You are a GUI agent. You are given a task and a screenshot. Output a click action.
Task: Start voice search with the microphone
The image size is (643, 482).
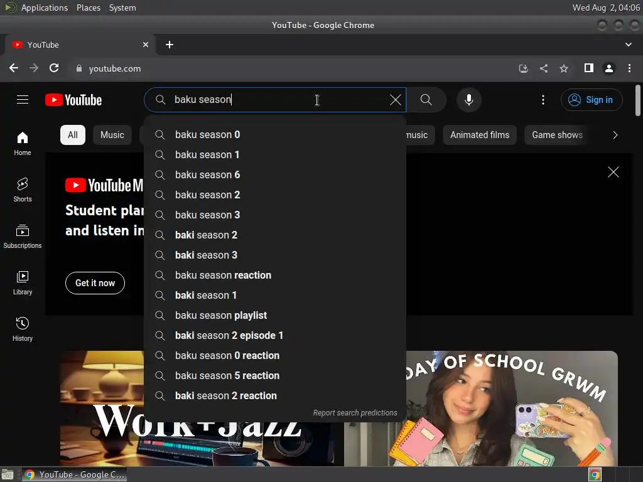(x=468, y=100)
